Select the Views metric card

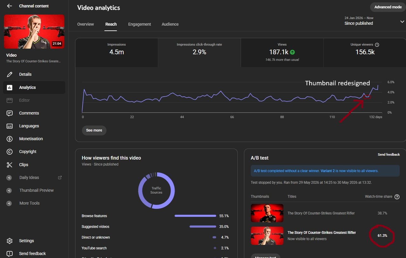282,53
